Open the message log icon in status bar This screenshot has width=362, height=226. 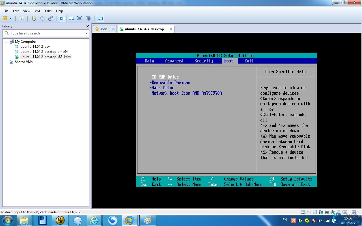pyautogui.click(x=354, y=212)
